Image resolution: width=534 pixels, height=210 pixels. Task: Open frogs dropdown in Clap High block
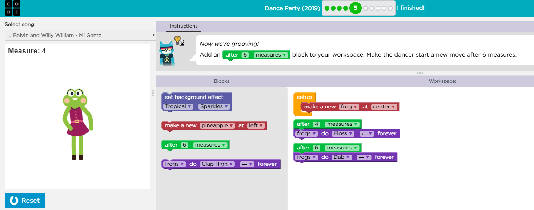point(174,164)
